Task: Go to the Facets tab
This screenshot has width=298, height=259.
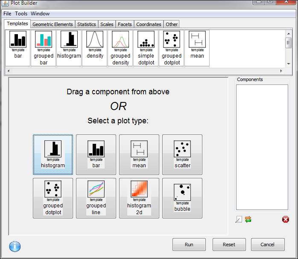Action: pos(125,24)
